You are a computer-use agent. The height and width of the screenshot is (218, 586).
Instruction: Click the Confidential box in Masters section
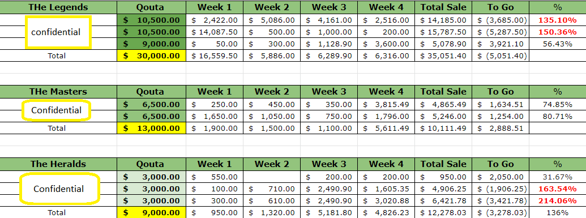pos(57,110)
